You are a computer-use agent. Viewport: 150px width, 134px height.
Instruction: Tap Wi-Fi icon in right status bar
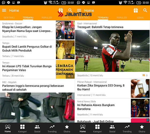click(x=125, y=2)
